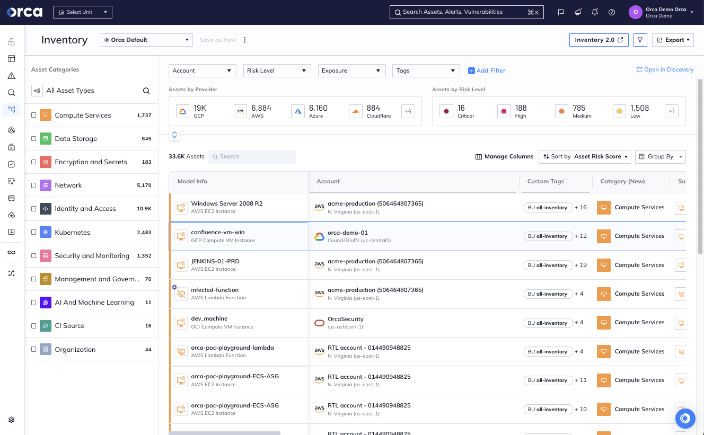
Task: Click the search icon beside All Asset Types
Action: click(146, 91)
